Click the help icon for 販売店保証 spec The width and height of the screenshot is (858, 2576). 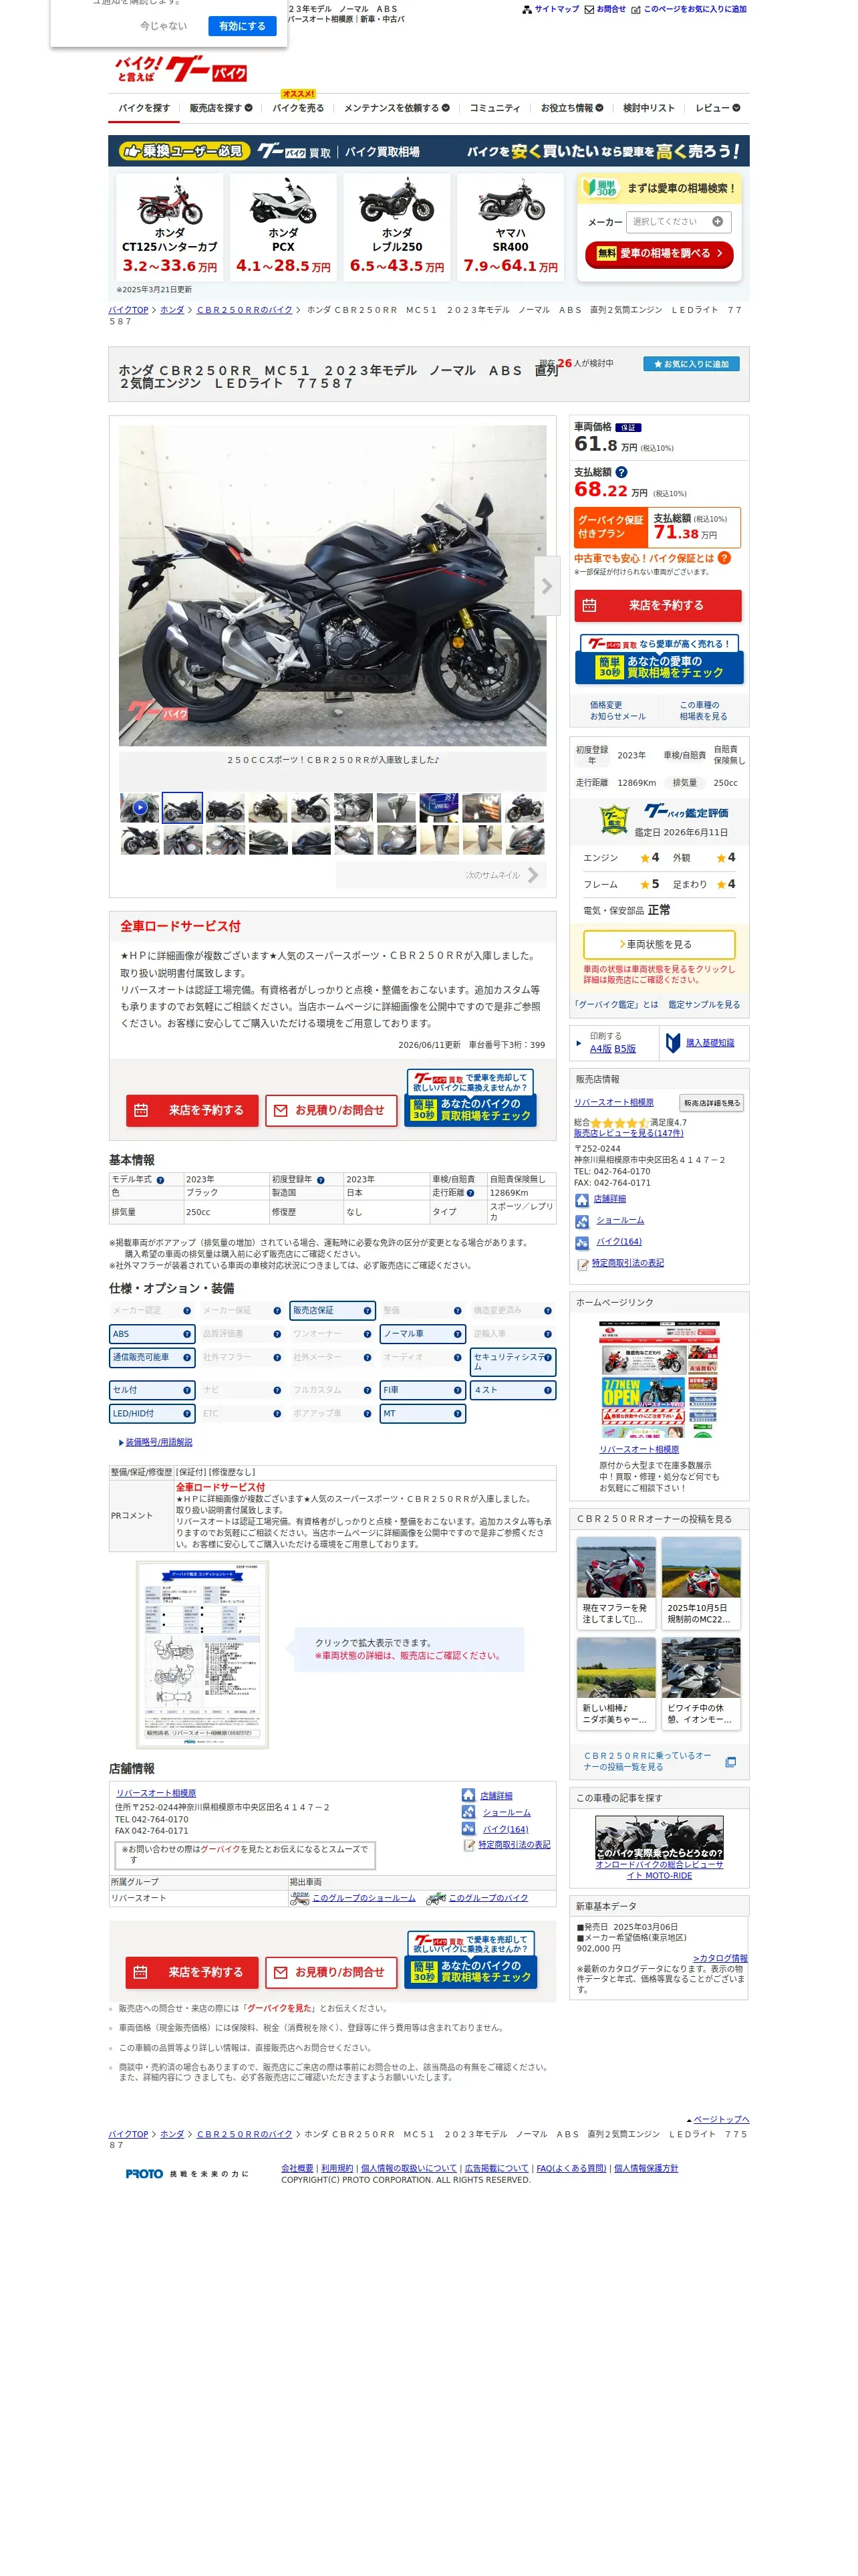pyautogui.click(x=367, y=1310)
